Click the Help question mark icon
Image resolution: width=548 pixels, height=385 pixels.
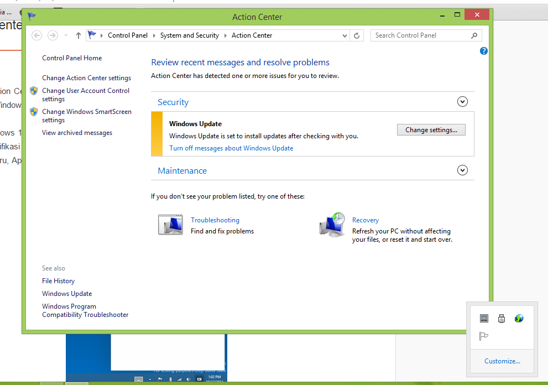[x=483, y=50]
